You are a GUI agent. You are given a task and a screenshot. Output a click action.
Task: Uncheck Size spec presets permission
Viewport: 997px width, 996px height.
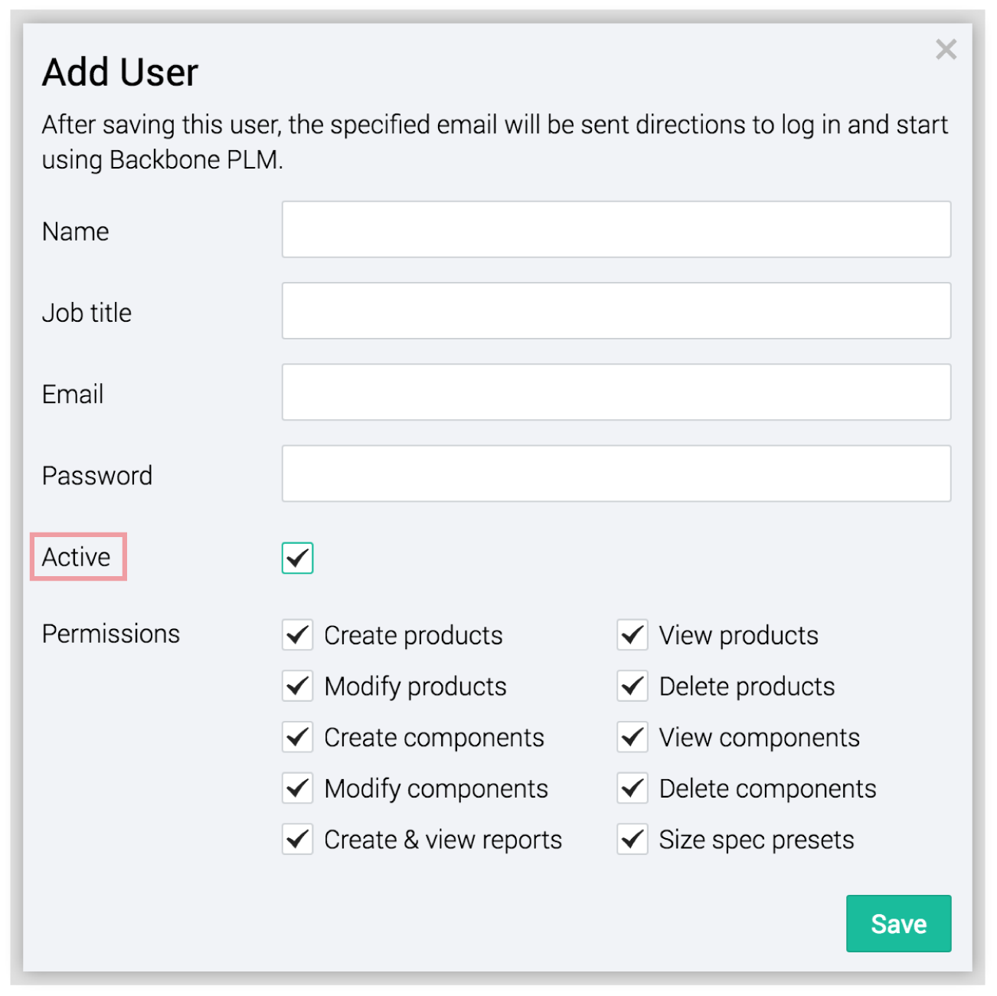click(633, 840)
